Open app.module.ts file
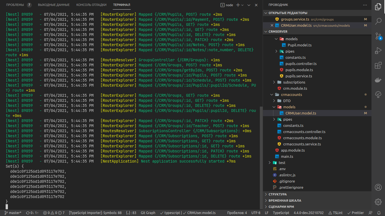Image resolution: width=385 pixels, height=216 pixels. click(317, 150)
